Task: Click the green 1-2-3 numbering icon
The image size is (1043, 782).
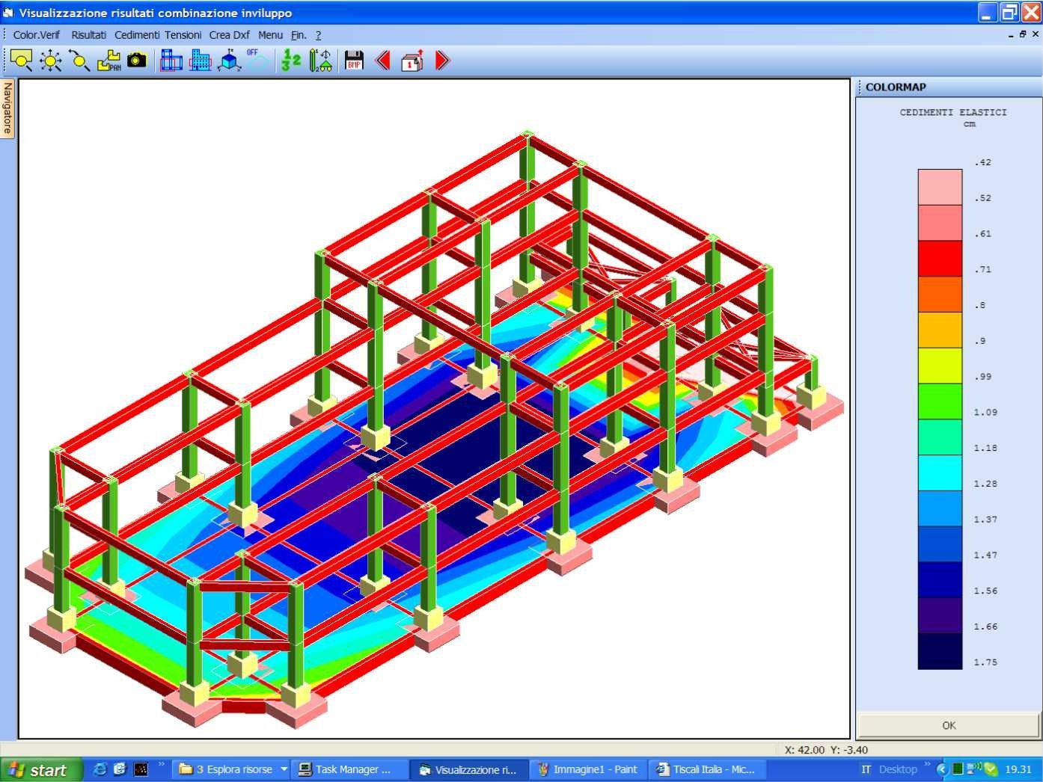Action: point(290,61)
